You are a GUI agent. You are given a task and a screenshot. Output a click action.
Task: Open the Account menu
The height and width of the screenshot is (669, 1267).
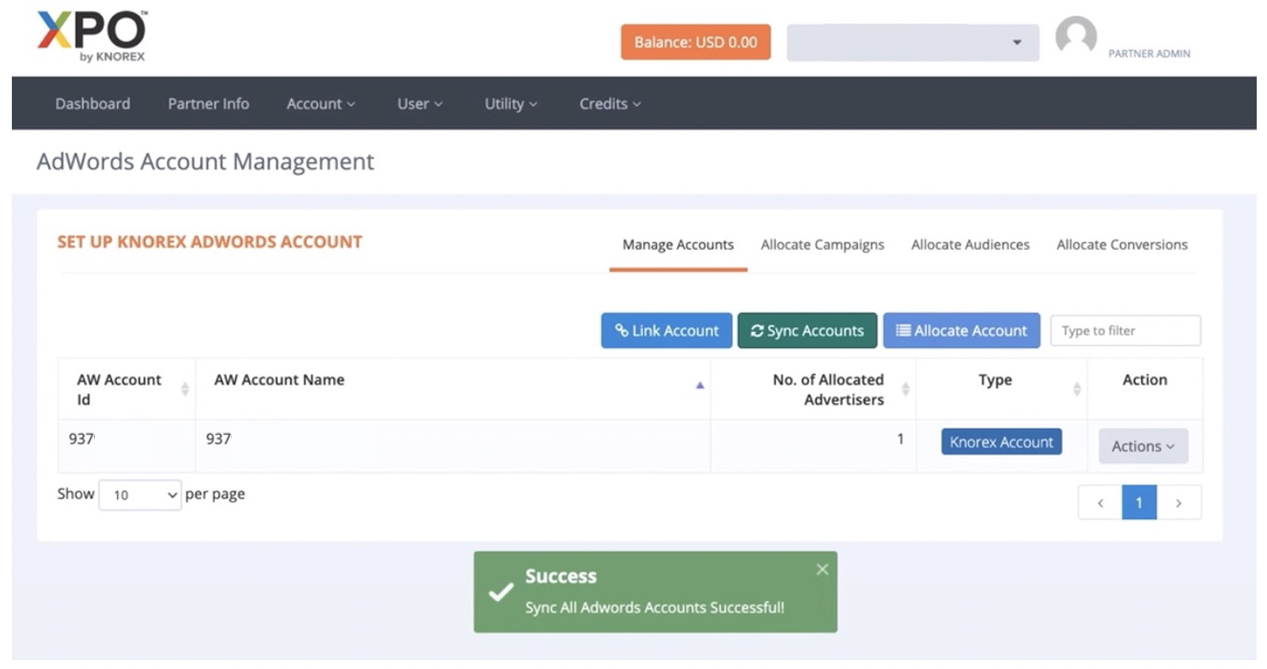pyautogui.click(x=320, y=104)
